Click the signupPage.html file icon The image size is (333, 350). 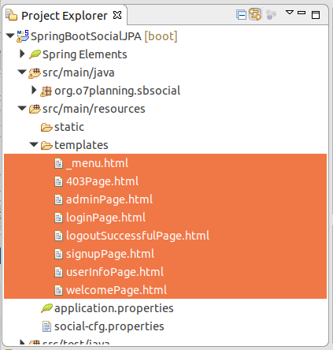click(58, 254)
